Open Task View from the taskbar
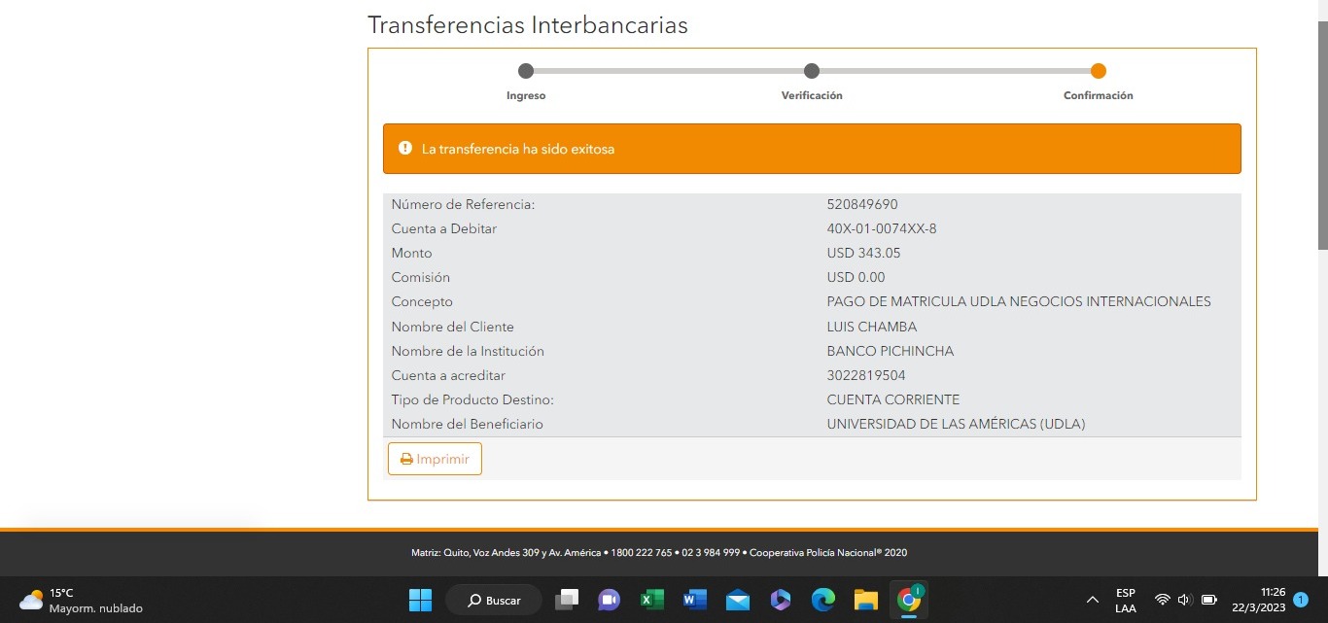This screenshot has height=623, width=1328. (x=567, y=600)
